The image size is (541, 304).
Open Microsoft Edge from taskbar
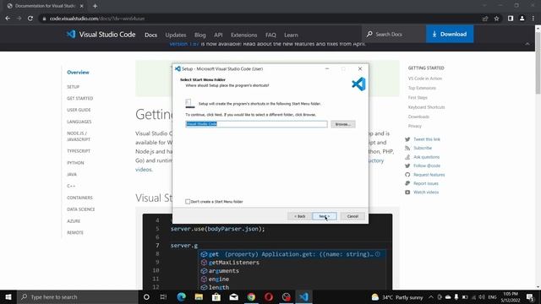[x=181, y=296]
